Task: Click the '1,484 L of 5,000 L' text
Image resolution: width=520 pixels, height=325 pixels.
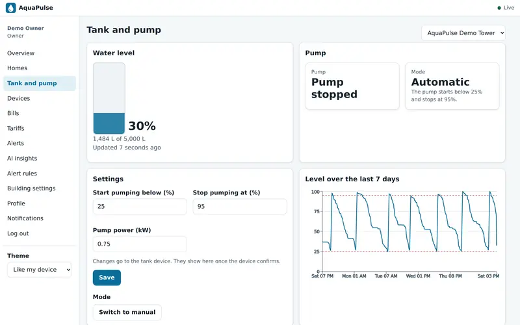Action: 119,139
